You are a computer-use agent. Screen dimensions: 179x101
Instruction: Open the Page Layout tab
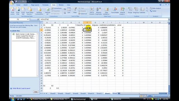pos(35,5)
